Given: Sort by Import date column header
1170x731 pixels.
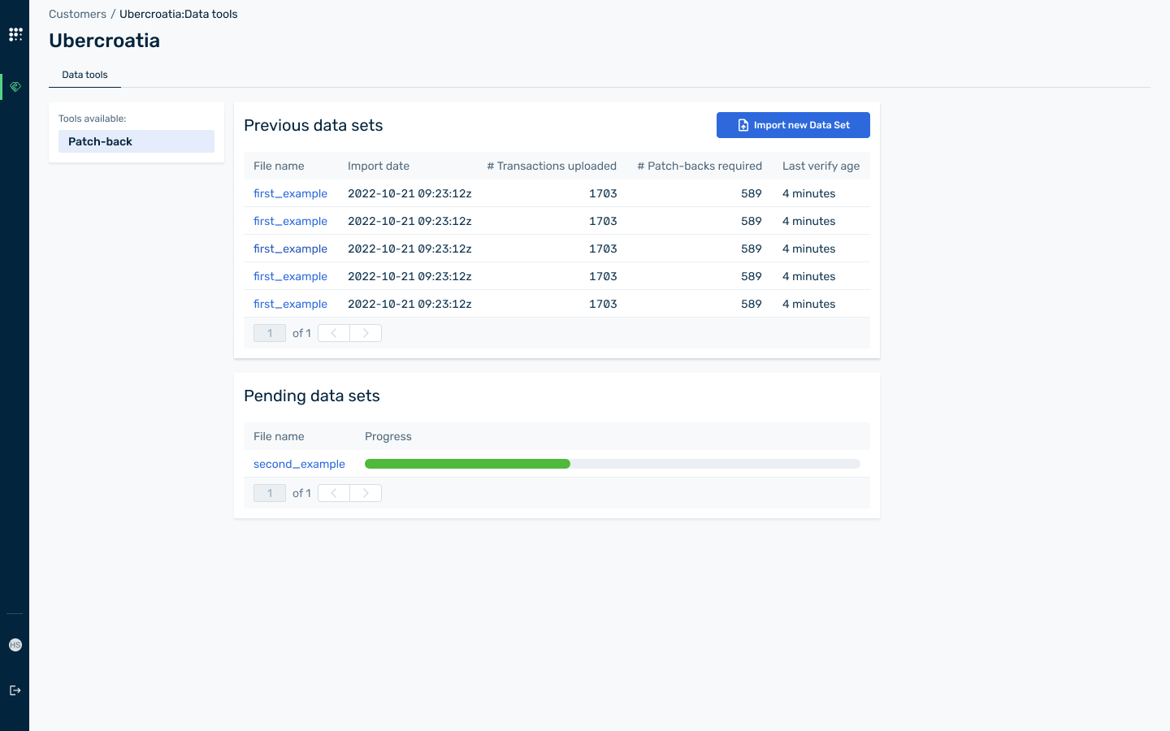Looking at the screenshot, I should pos(379,166).
